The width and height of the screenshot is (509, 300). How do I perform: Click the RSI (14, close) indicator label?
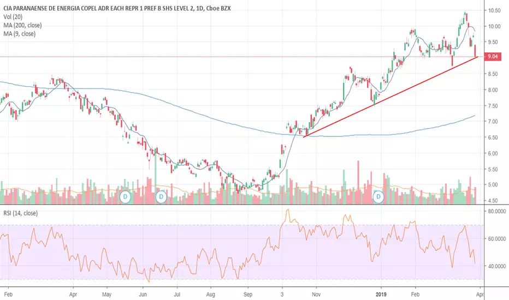[20, 213]
